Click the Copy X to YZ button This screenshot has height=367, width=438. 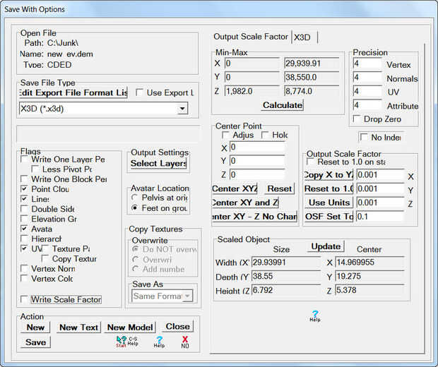click(328, 175)
